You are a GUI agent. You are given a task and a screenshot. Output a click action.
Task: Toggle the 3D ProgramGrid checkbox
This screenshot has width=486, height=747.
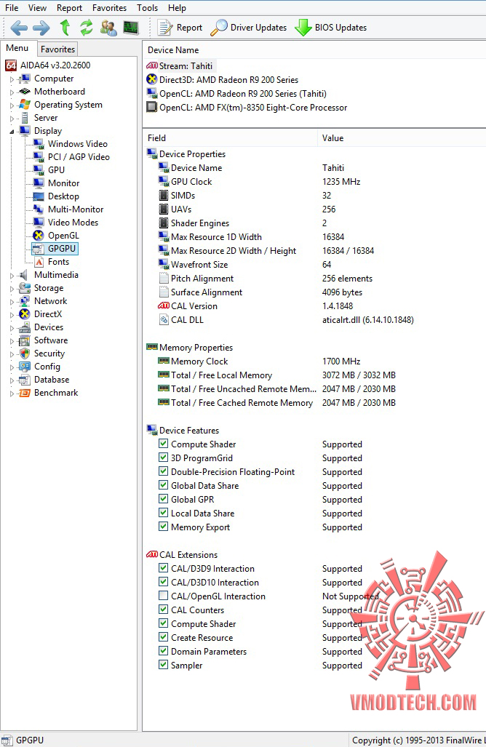tap(164, 458)
